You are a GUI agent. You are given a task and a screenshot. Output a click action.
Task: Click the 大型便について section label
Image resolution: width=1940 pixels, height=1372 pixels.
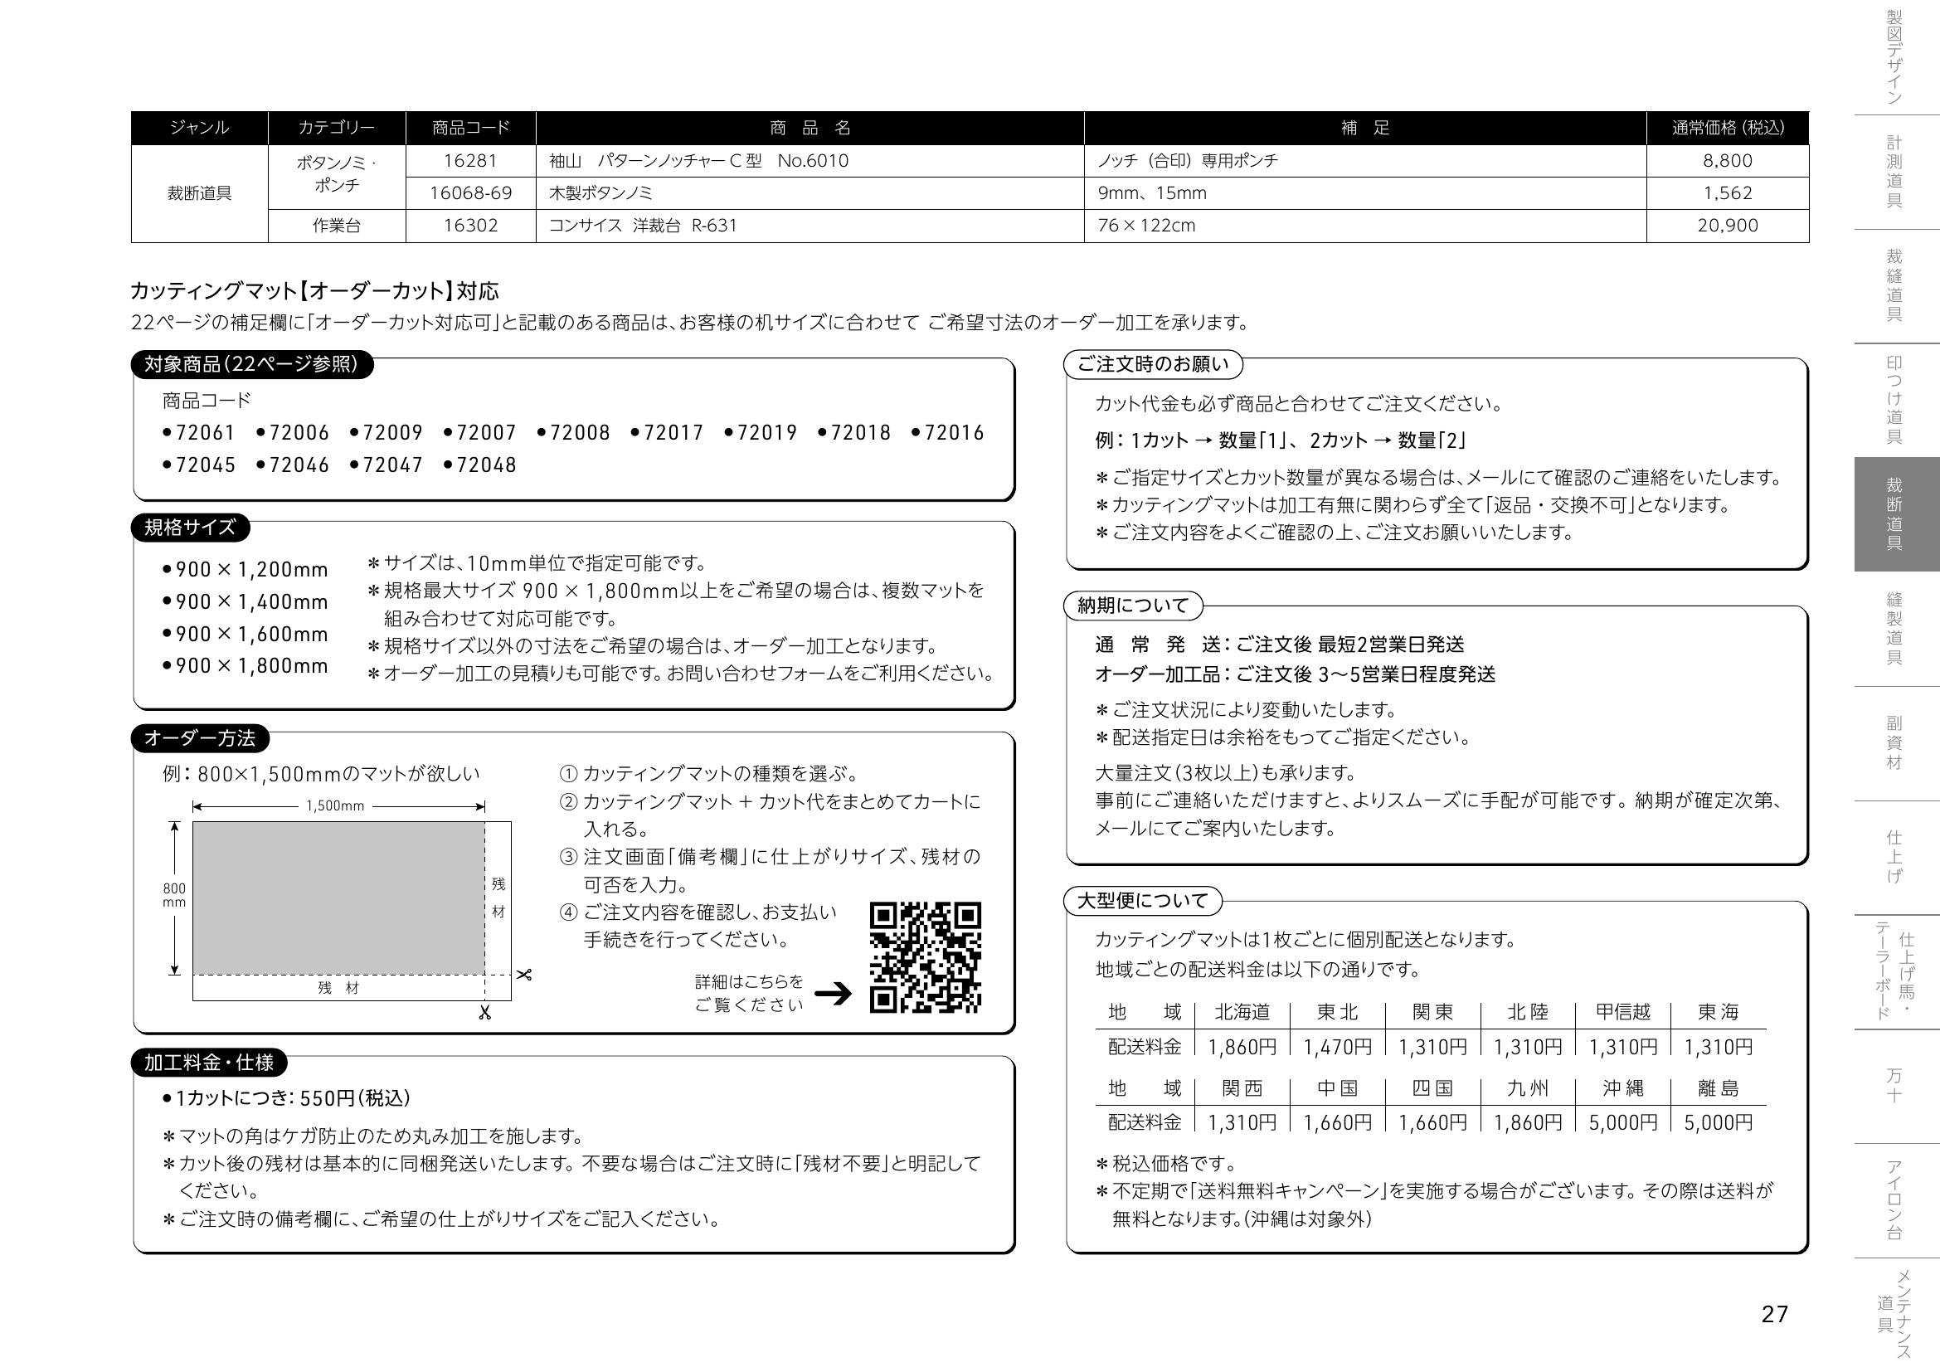(1141, 901)
